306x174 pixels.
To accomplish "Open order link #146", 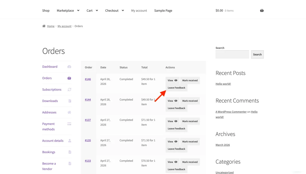I will pyautogui.click(x=88, y=79).
